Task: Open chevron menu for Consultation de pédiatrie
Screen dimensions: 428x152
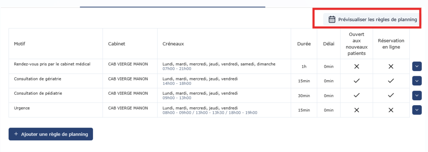Action: [417, 96]
